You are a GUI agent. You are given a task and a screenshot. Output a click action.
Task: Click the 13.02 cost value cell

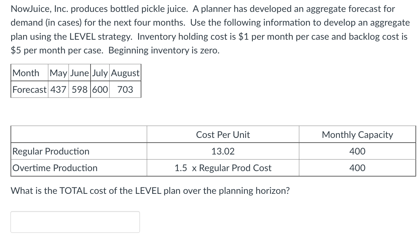click(x=222, y=151)
